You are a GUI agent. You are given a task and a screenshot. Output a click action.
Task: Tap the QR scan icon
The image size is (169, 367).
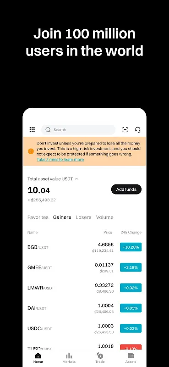(x=125, y=130)
